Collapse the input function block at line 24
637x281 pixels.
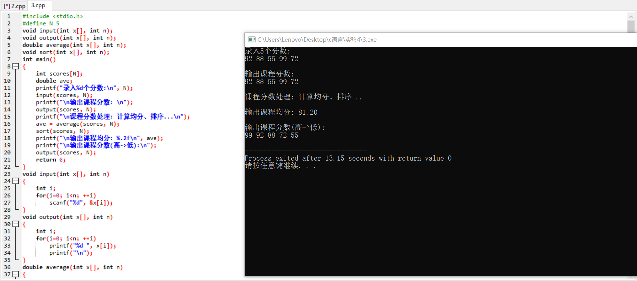click(x=15, y=181)
